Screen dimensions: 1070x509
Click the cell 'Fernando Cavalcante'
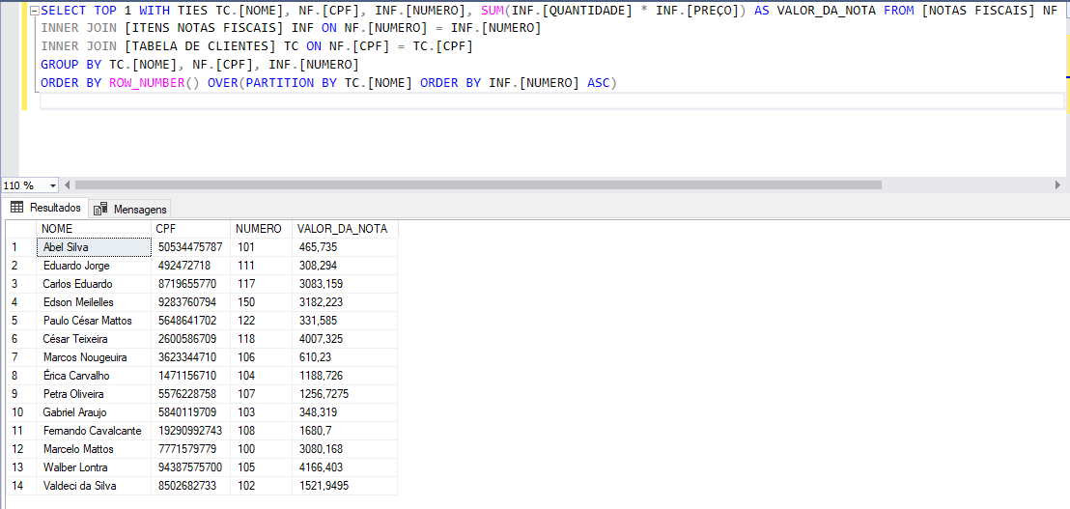(94, 431)
